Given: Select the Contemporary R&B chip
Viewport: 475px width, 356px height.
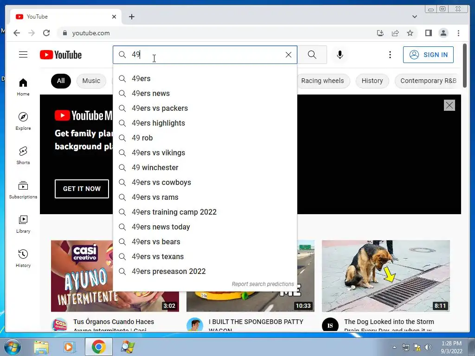Looking at the screenshot, I should [428, 81].
